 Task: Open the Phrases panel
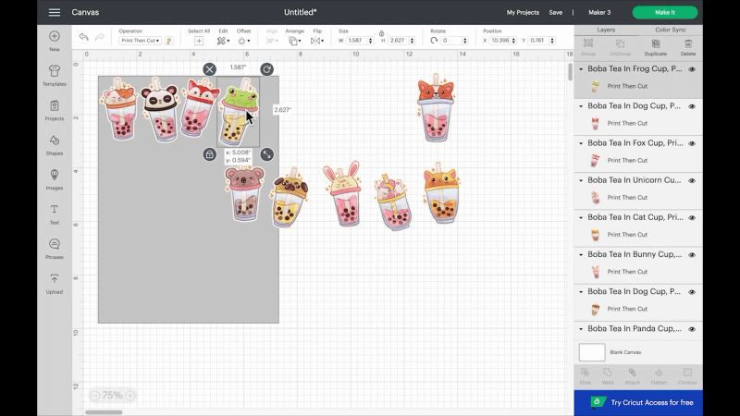[55, 249]
